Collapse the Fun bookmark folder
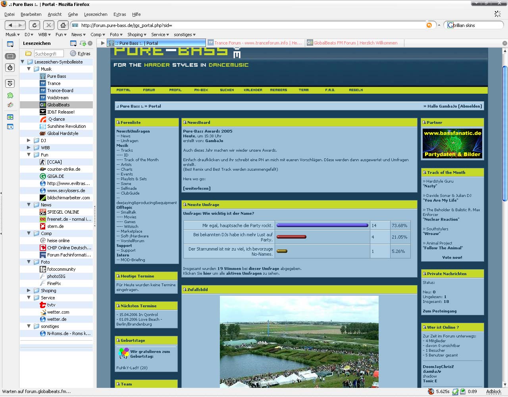The height and width of the screenshot is (397, 508). pos(29,155)
